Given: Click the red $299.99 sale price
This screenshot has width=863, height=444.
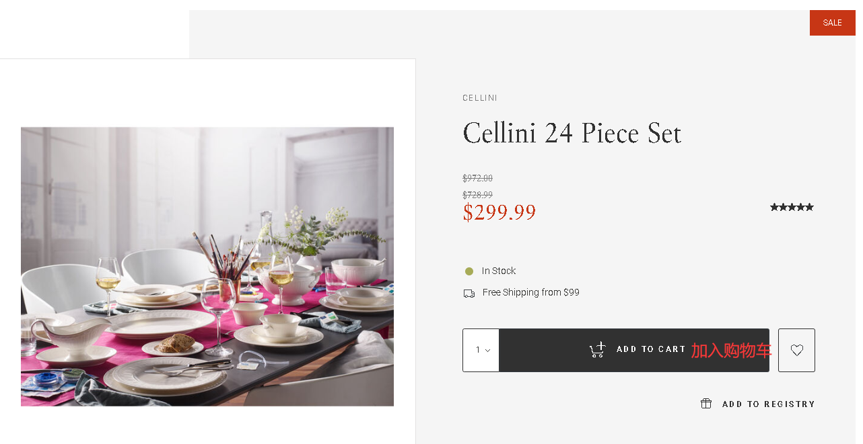Looking at the screenshot, I should [x=499, y=212].
